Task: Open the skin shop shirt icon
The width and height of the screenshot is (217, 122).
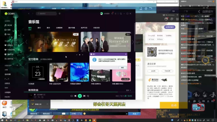Action: (x=112, y=14)
